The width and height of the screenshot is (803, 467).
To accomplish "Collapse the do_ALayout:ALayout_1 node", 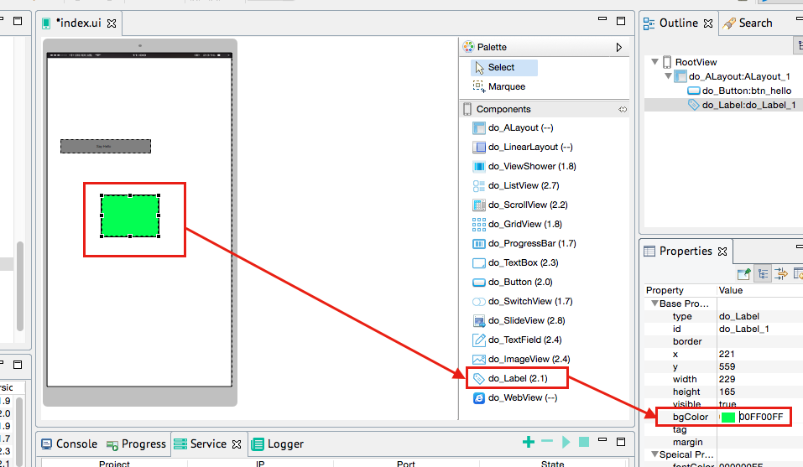I will pyautogui.click(x=668, y=76).
